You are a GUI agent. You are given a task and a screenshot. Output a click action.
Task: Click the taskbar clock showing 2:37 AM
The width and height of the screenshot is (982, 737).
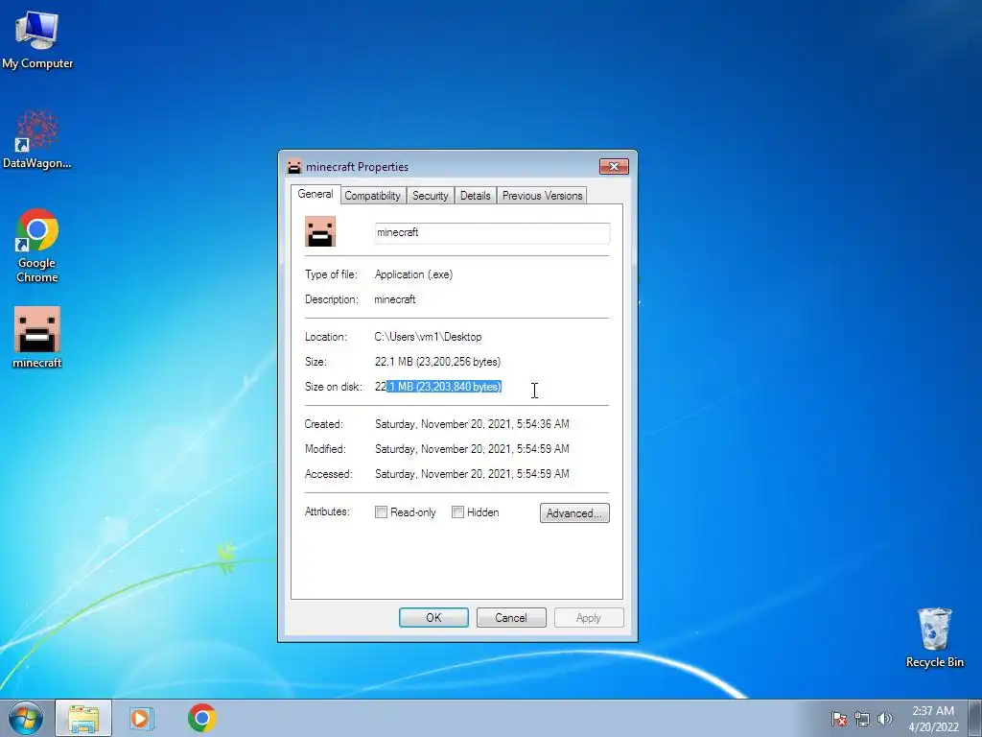pyautogui.click(x=933, y=718)
